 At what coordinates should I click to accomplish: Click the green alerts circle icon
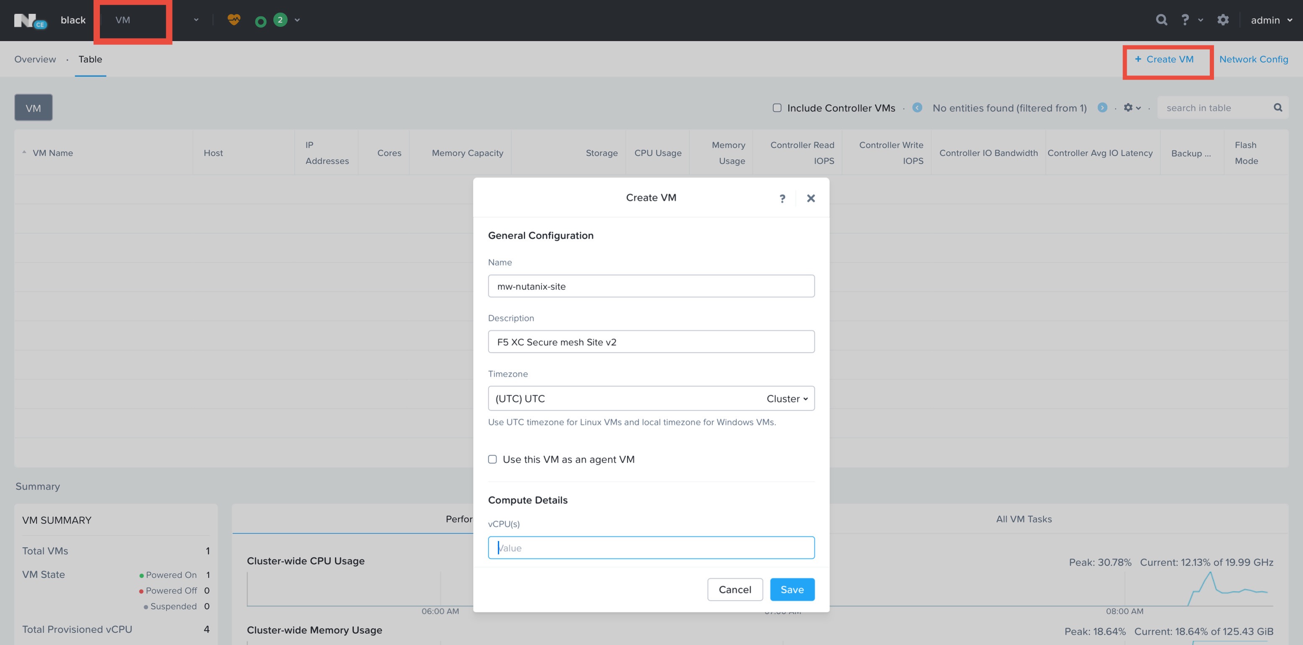pos(260,20)
